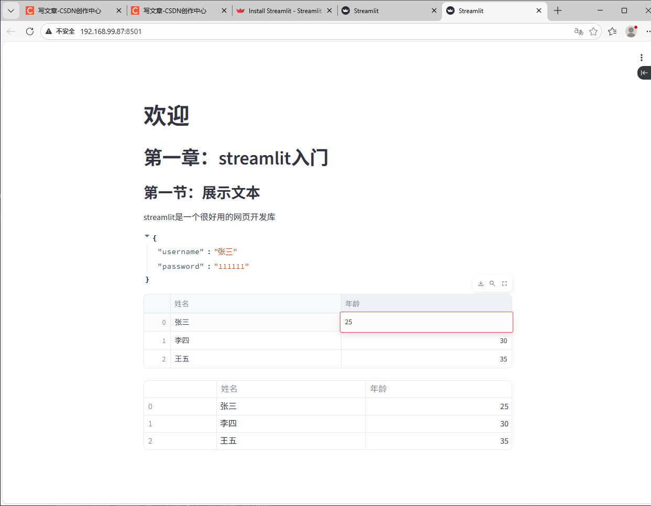Click row index 2 in interactive dataframe

(157, 359)
